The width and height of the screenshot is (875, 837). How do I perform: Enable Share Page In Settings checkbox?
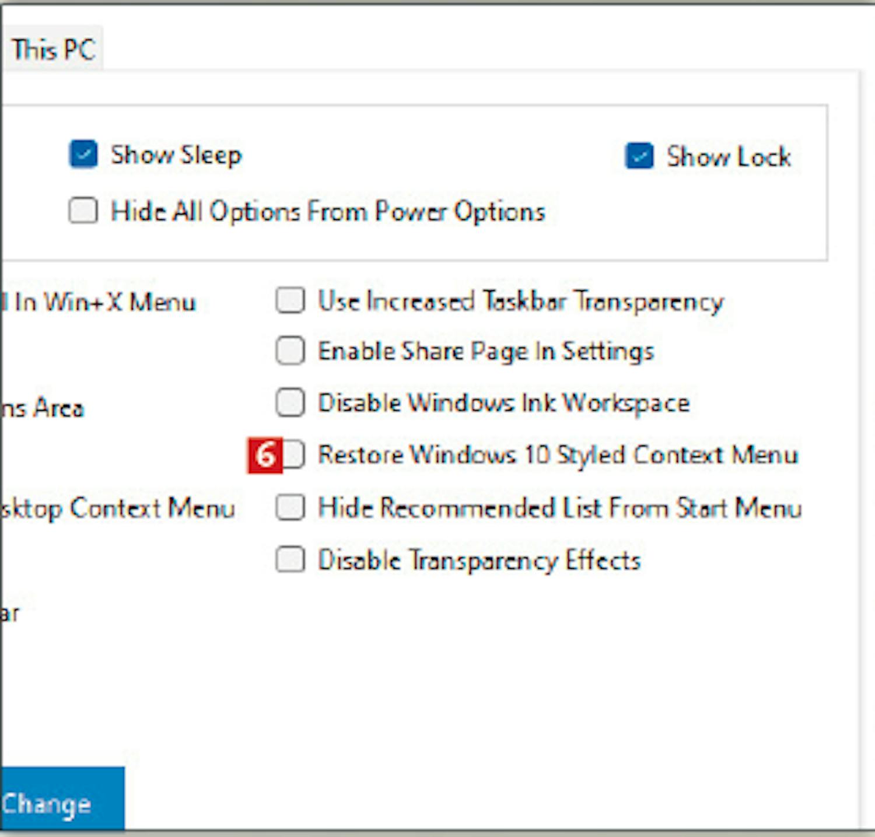coord(290,351)
